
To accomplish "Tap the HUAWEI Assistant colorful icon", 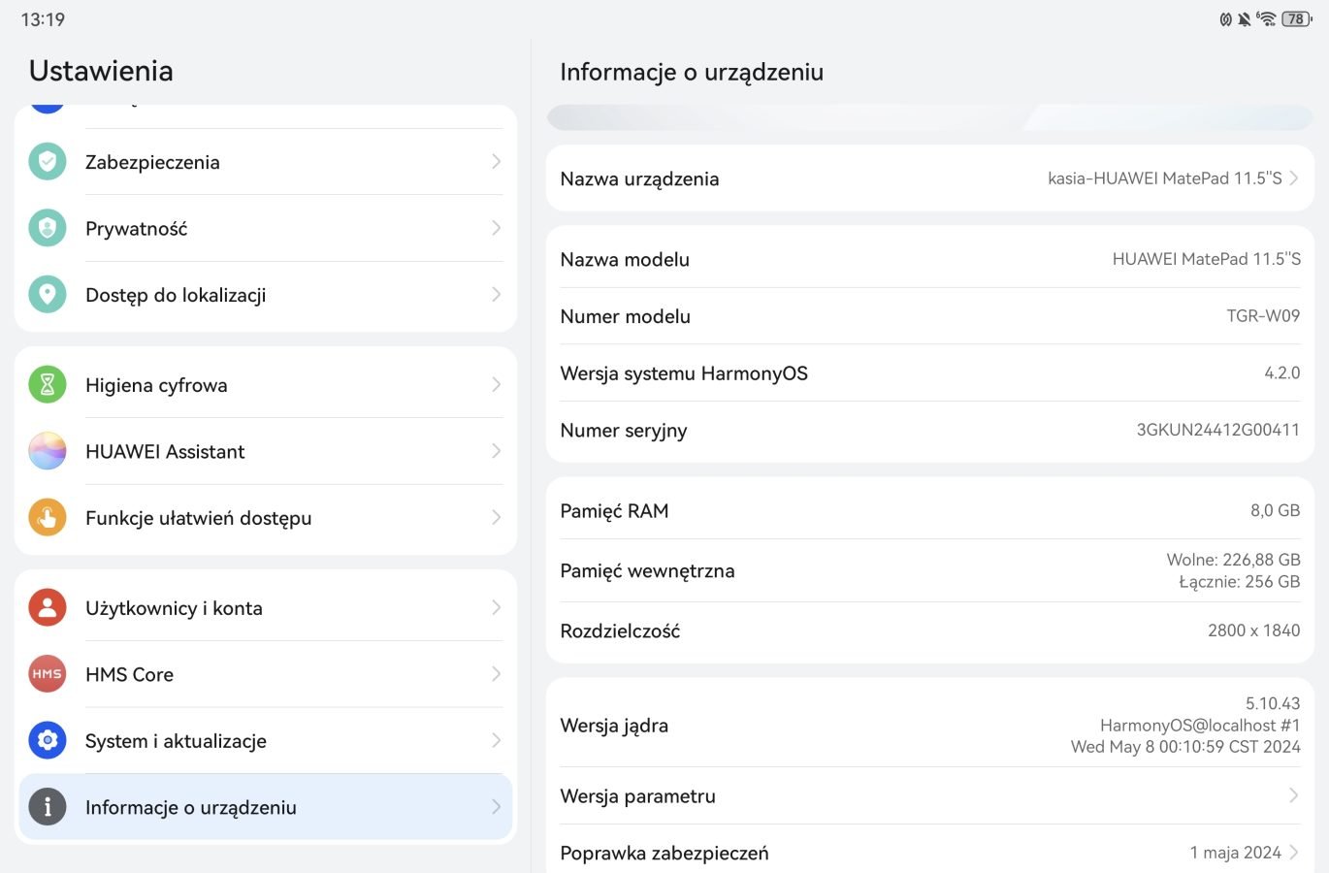I will pos(48,451).
